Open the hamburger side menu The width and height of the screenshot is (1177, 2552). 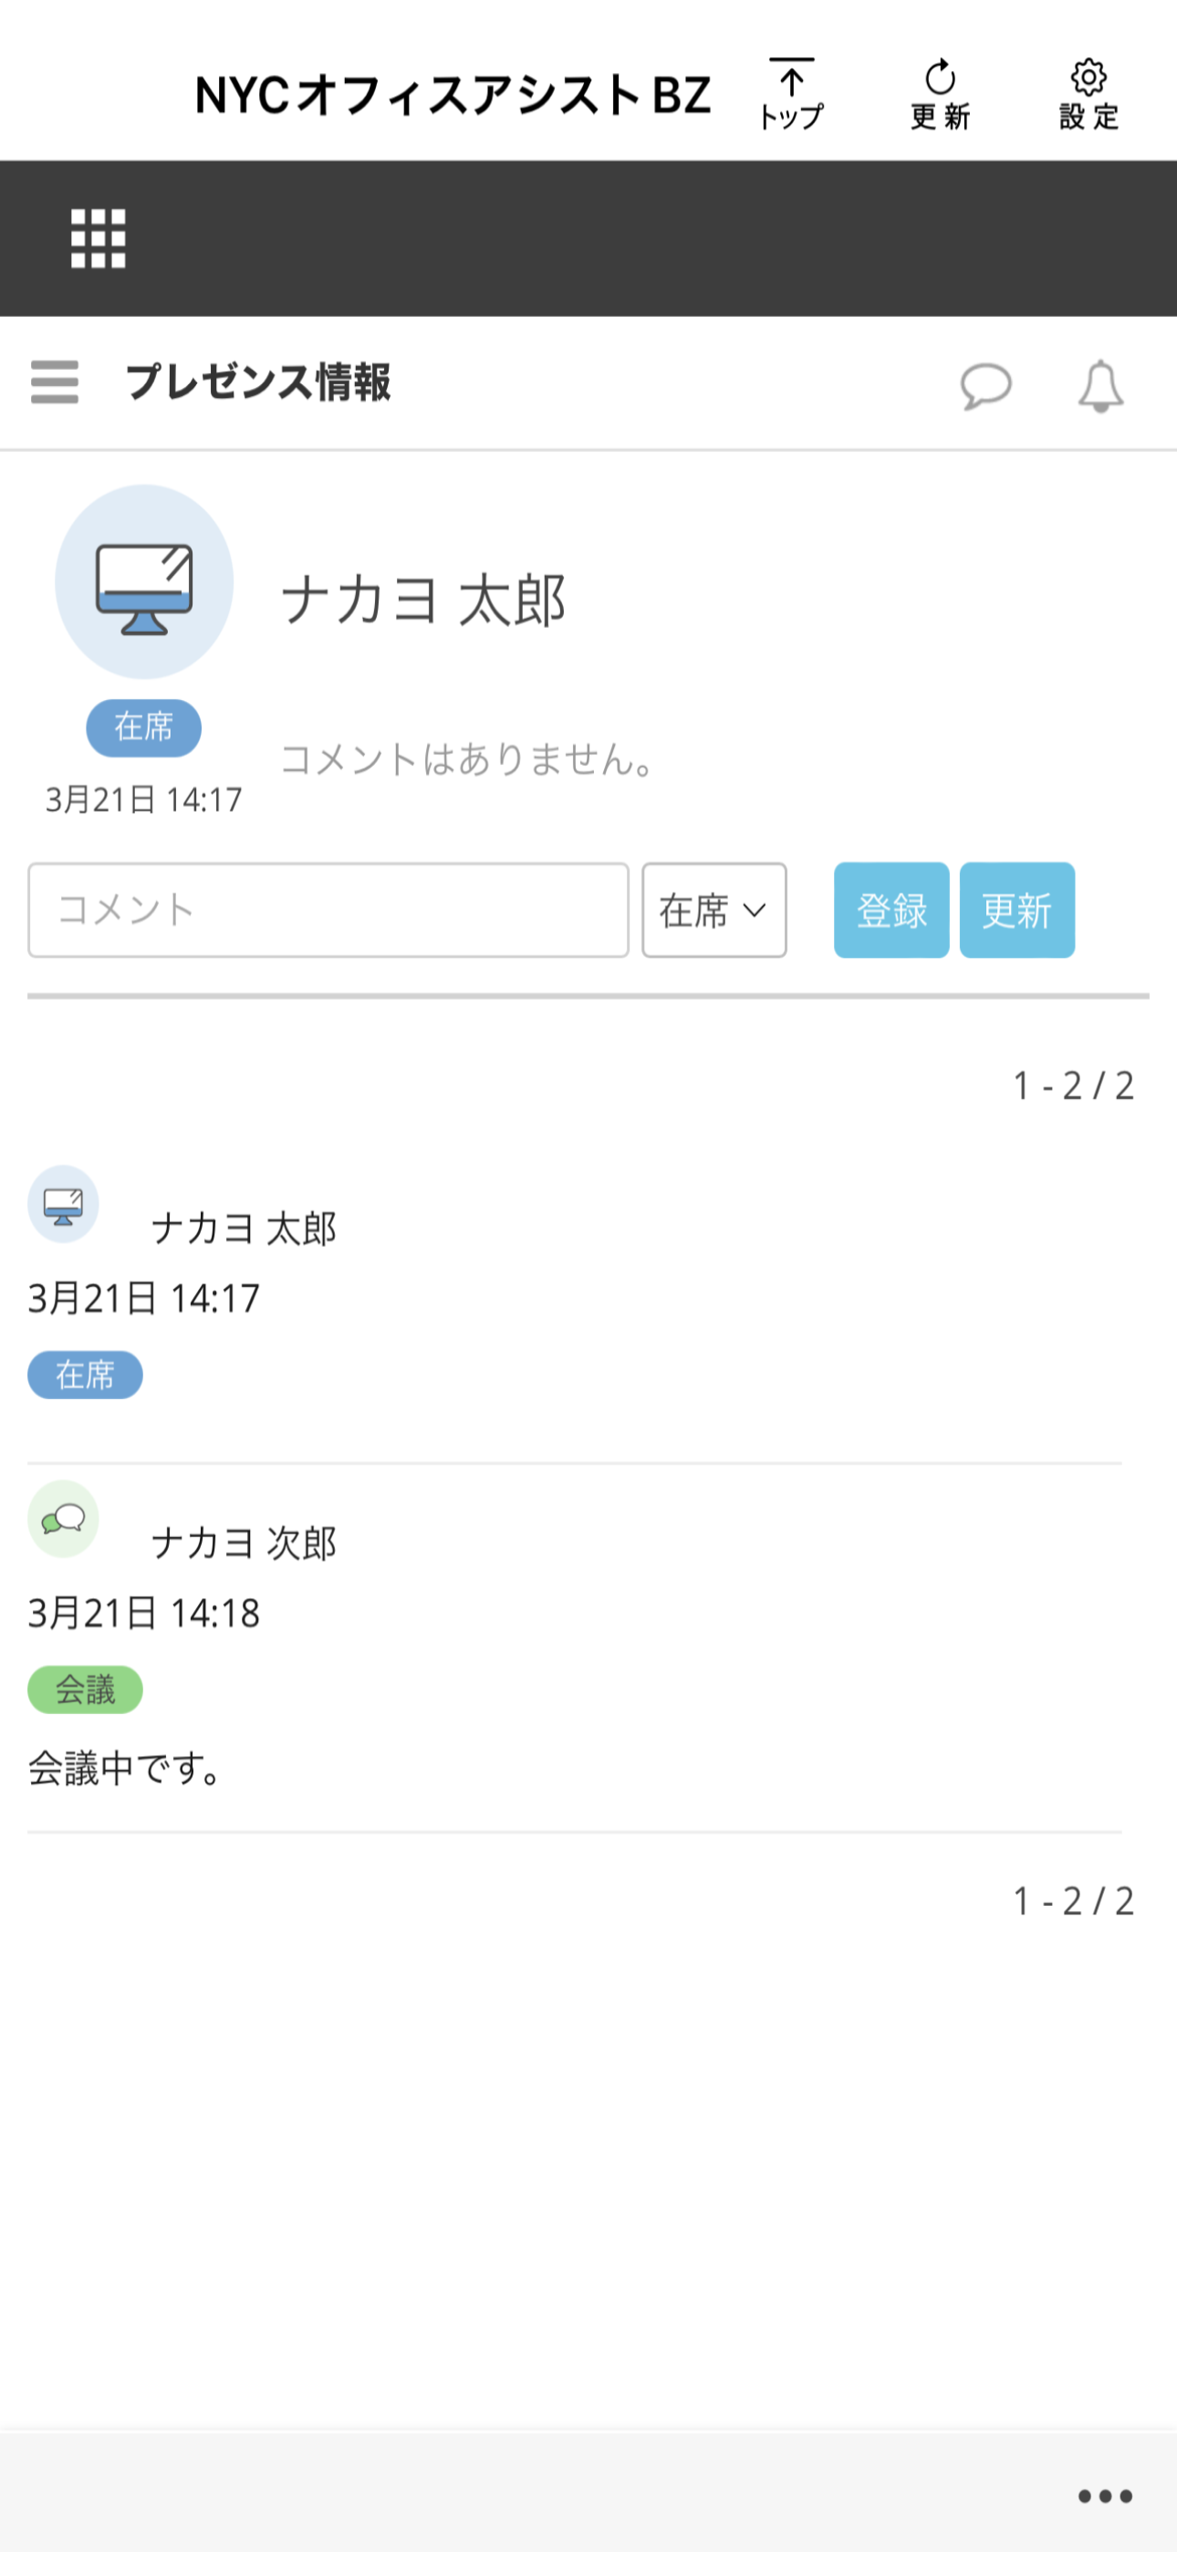(55, 382)
